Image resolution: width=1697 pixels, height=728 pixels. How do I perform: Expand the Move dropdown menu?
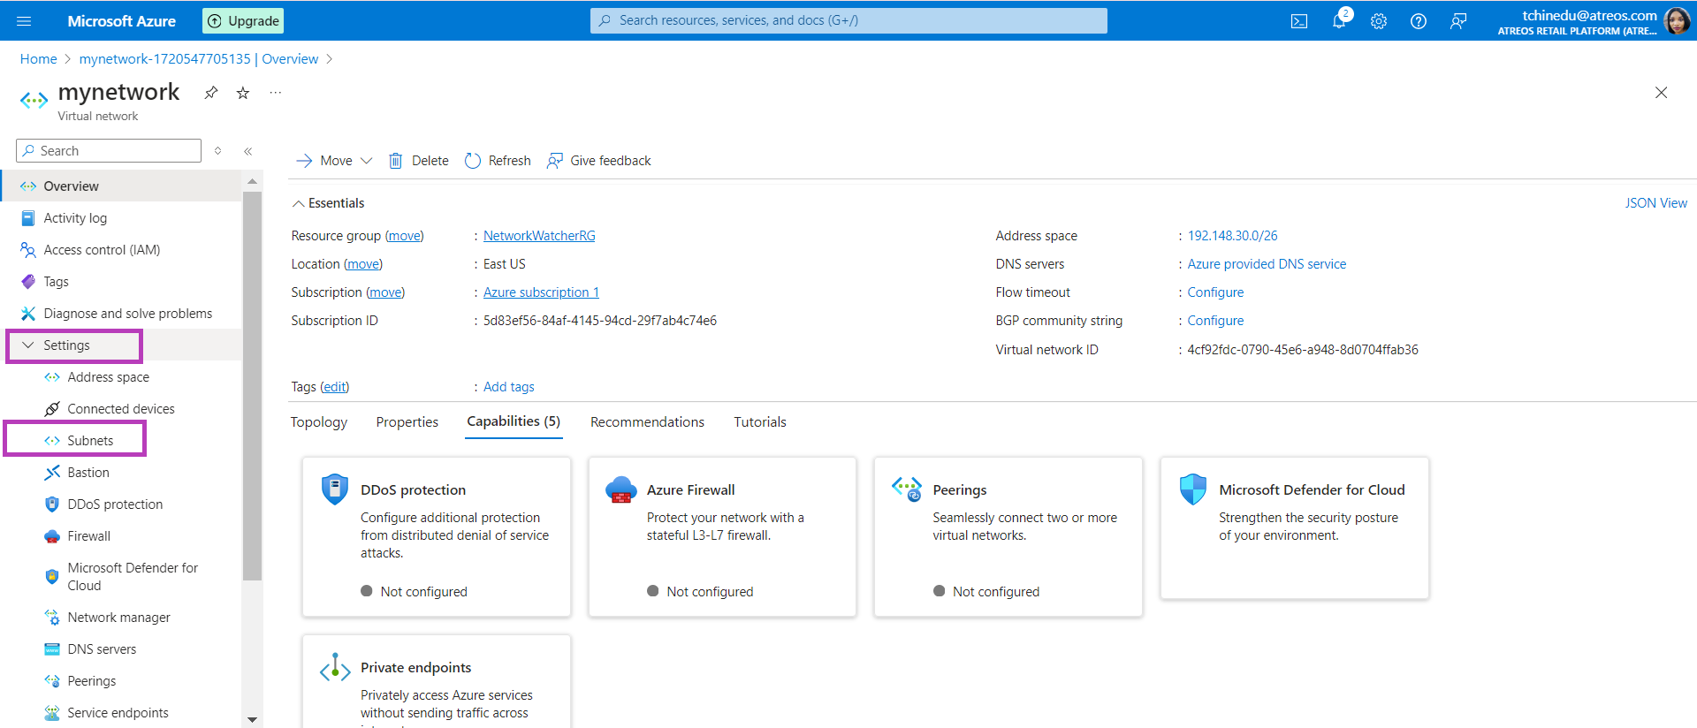(366, 161)
